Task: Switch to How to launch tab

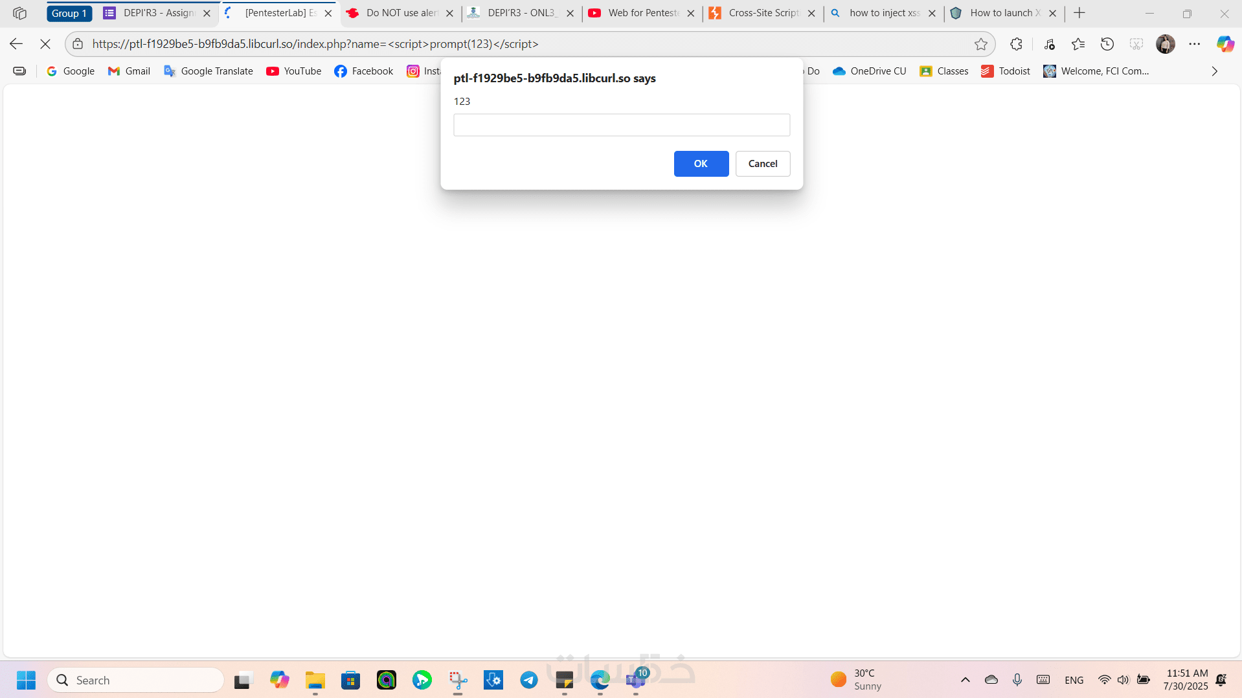Action: click(x=1004, y=13)
